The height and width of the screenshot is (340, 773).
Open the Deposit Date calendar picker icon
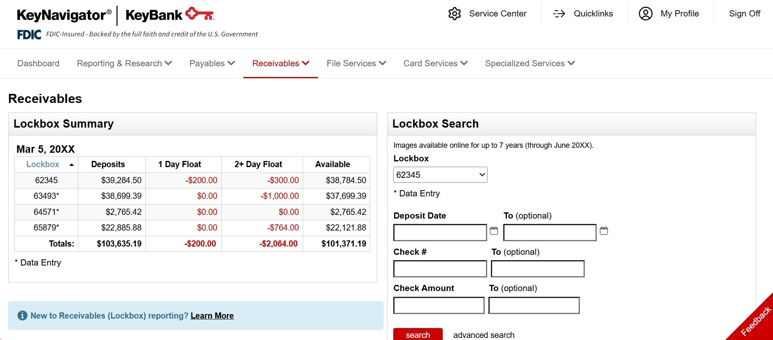[494, 231]
